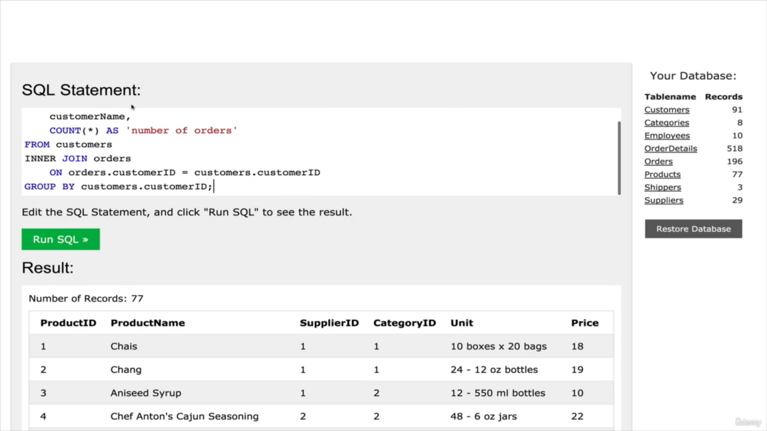Image resolution: width=767 pixels, height=431 pixels.
Task: Click the green Run SQL button
Action: [x=60, y=239]
